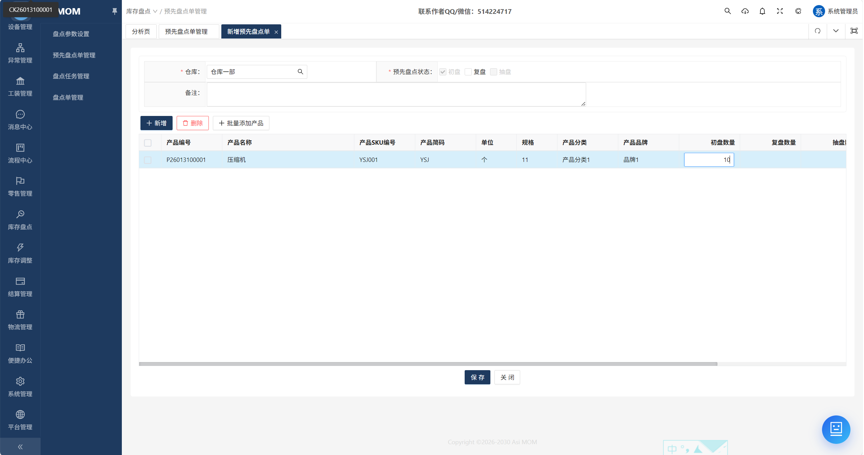
Task: Click the 删除 button
Action: [x=193, y=123]
